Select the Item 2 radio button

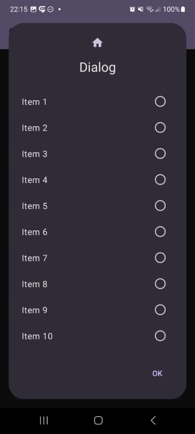(160, 128)
